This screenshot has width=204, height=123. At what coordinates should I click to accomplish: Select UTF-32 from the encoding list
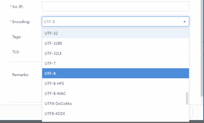[x=116, y=33]
